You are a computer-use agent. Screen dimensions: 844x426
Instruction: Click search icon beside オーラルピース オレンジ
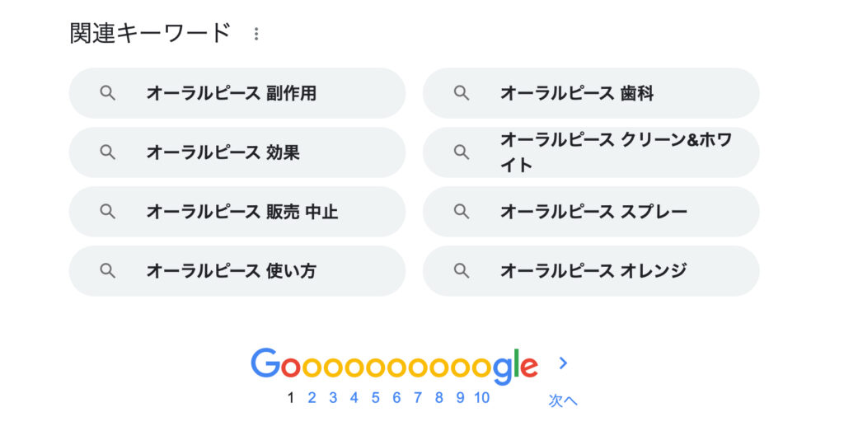pos(462,270)
